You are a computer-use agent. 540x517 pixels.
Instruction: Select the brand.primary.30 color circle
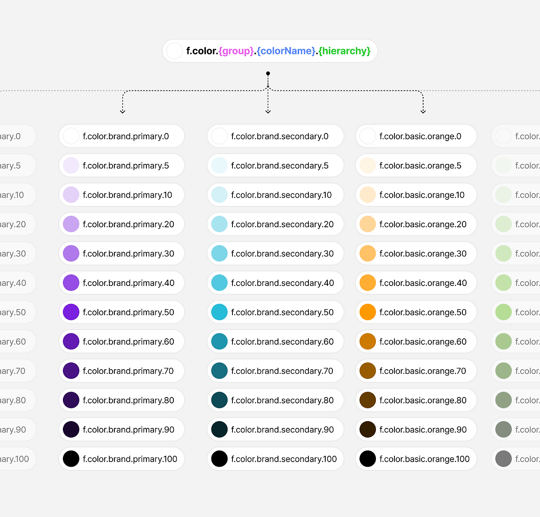tap(71, 253)
